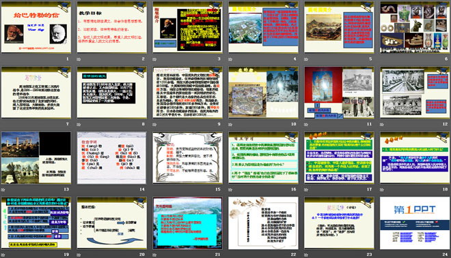Select the slide 7 thumbnail with colorful heading
Image resolution: width=451 pixels, height=258 pixels.
tap(36, 93)
